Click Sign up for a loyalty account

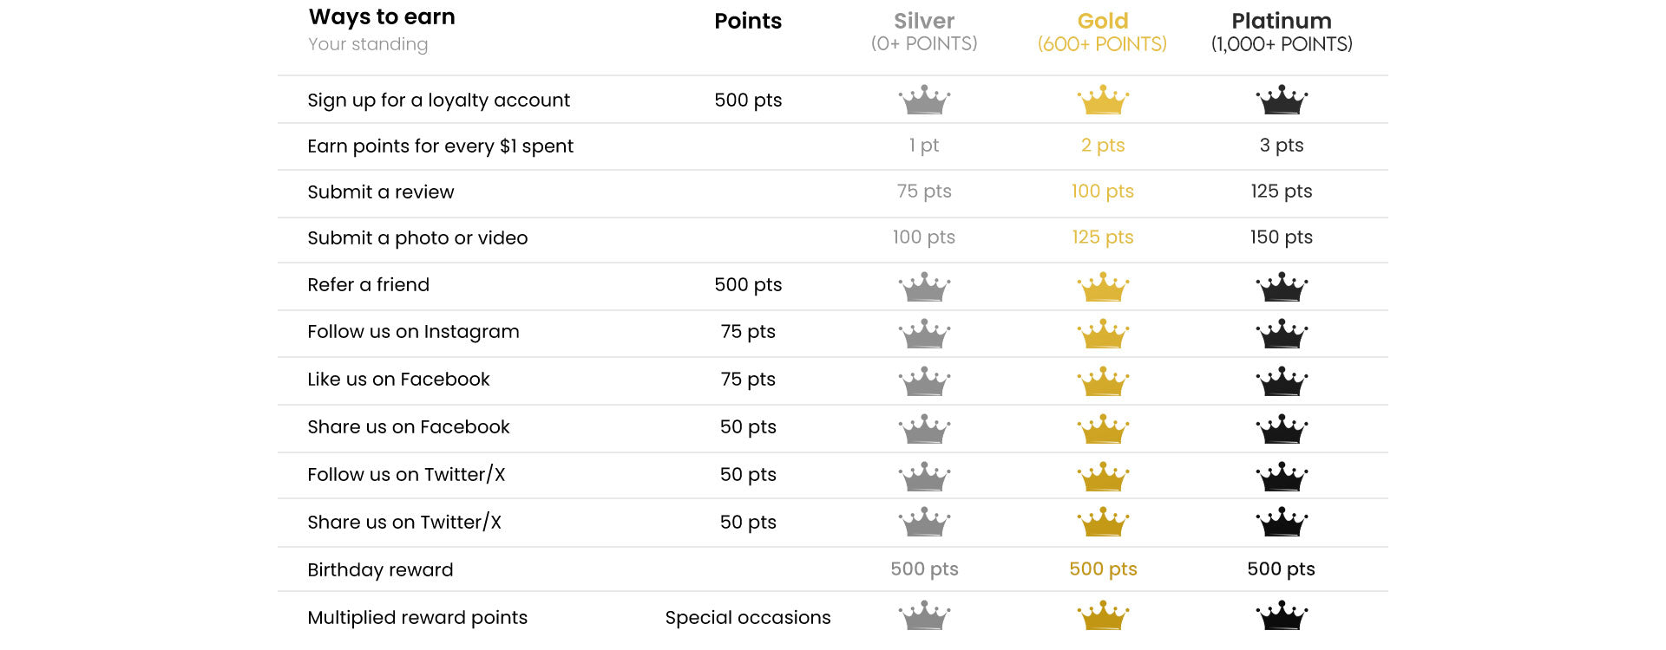[438, 101]
